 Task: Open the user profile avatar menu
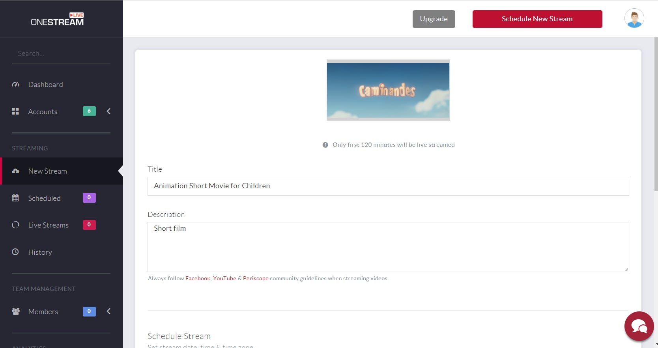pyautogui.click(x=634, y=19)
